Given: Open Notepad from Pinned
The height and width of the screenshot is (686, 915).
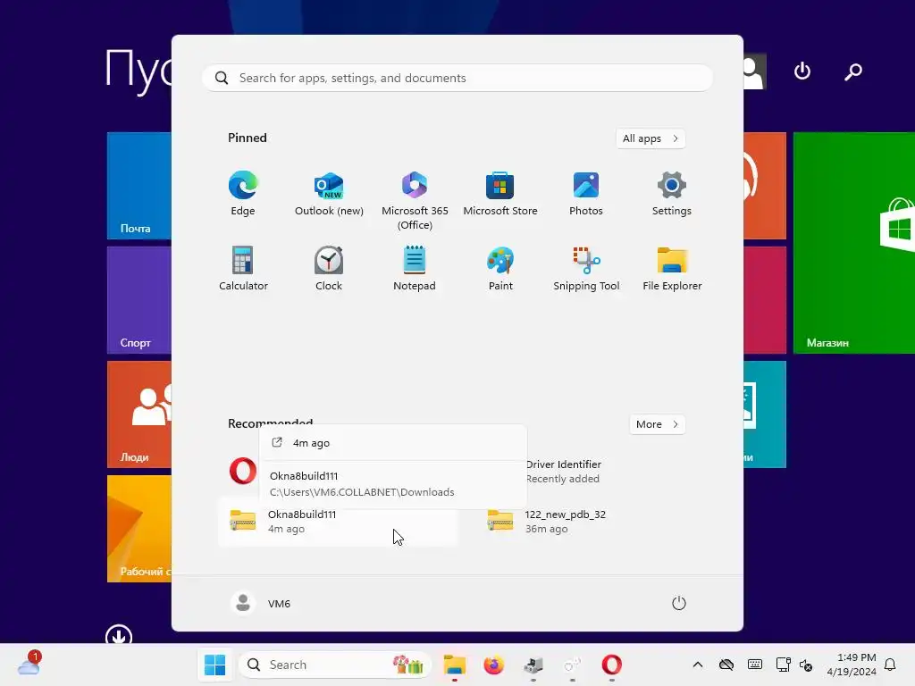Looking at the screenshot, I should coord(415,269).
